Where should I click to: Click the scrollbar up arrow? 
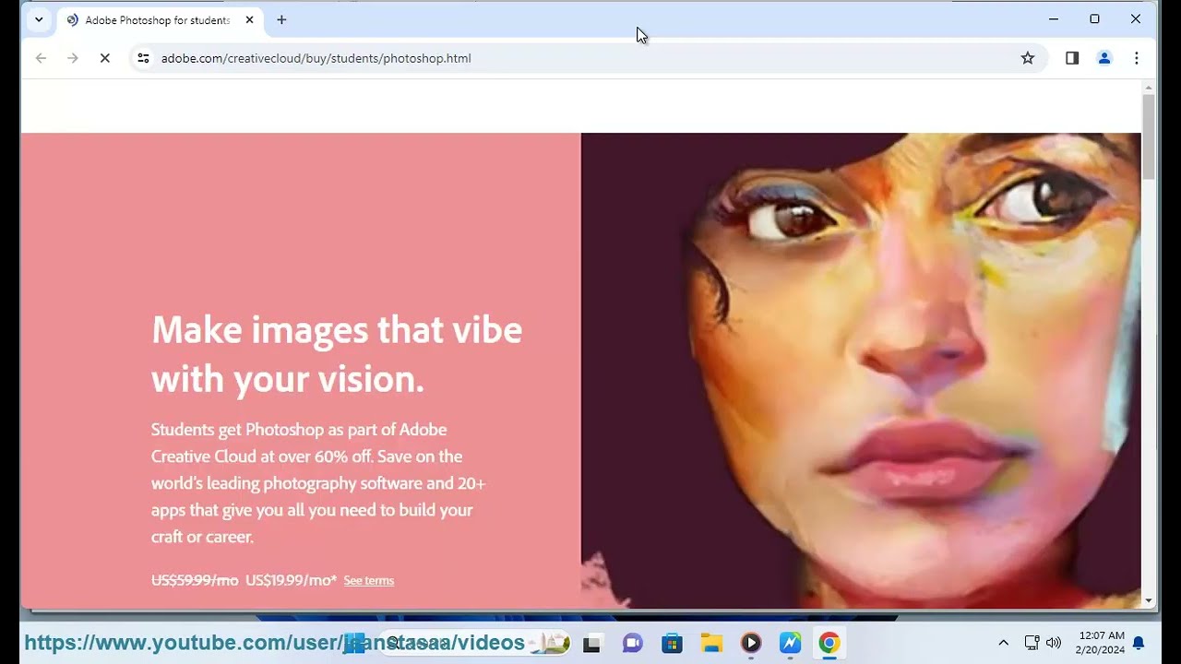1149,88
